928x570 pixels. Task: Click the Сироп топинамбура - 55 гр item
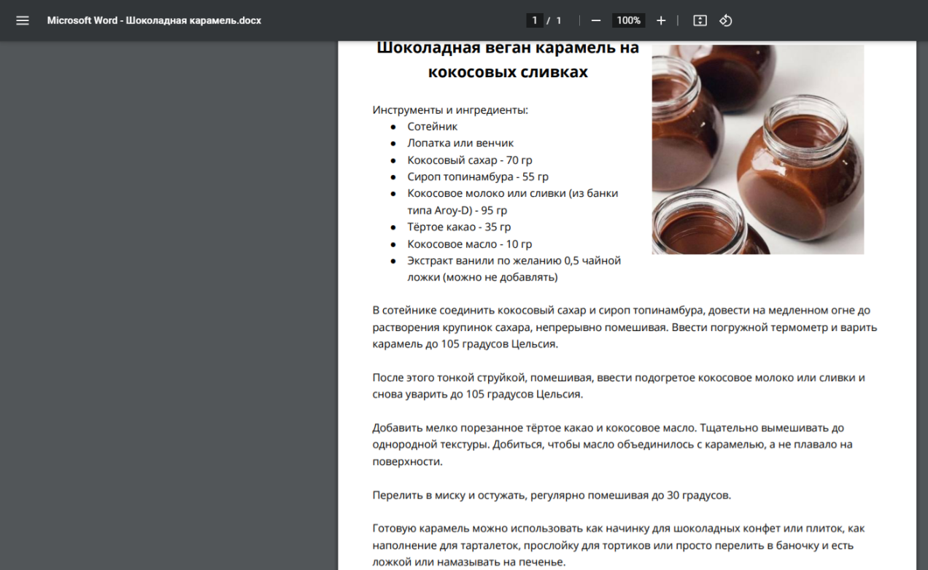pos(478,176)
